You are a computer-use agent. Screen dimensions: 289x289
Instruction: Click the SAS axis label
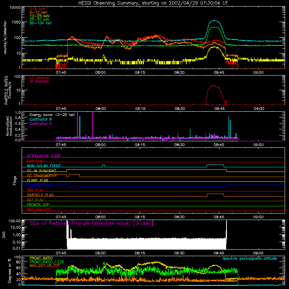pos(4,235)
